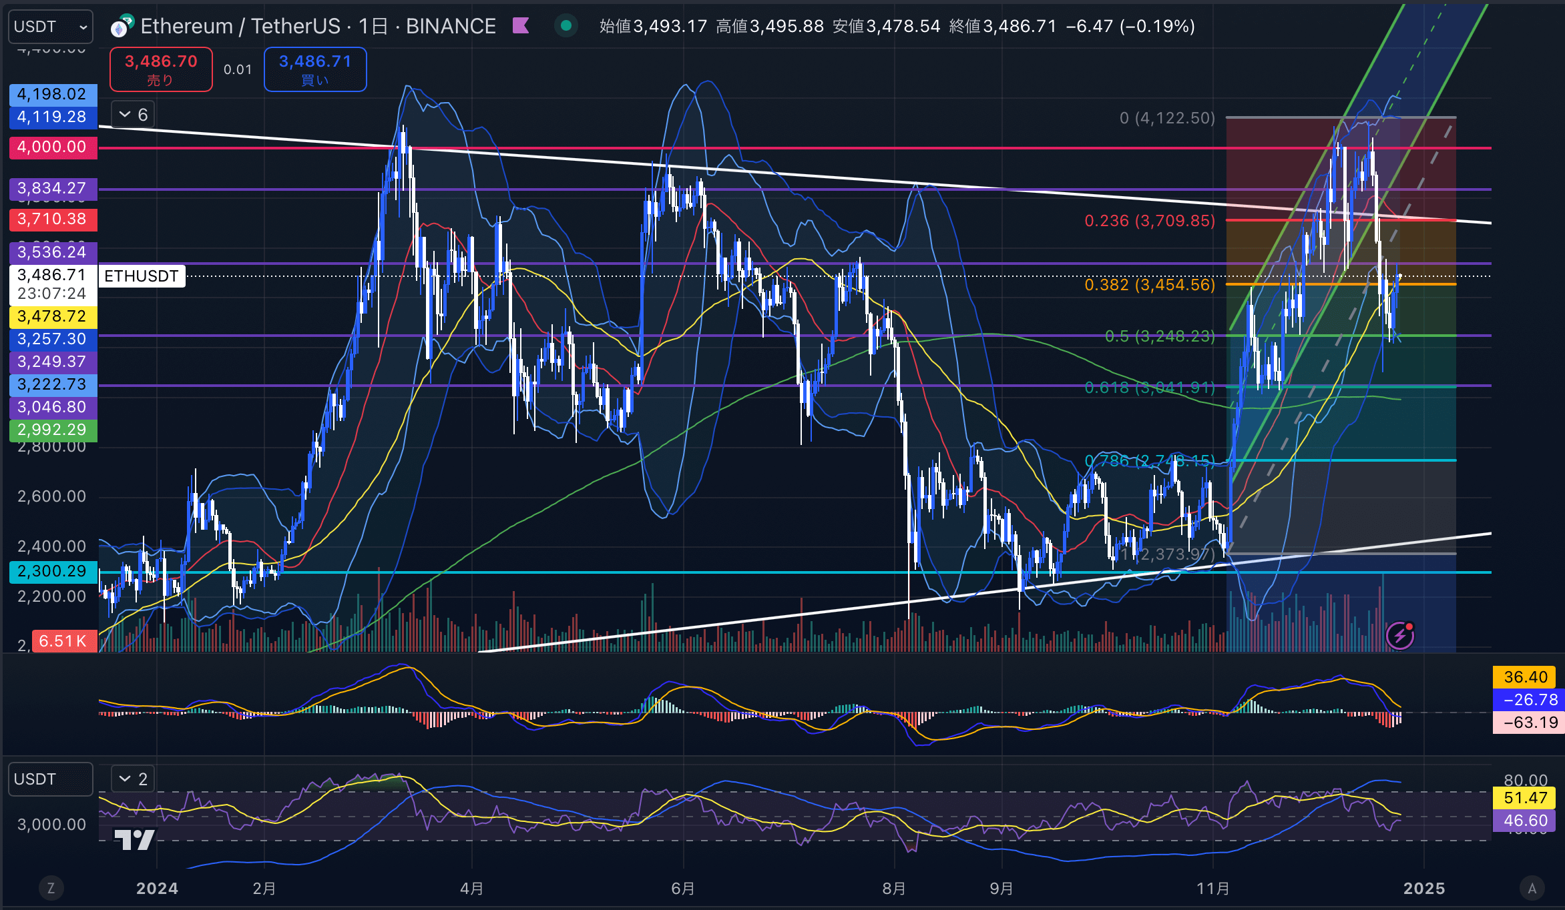Click the cyan 2,300.29 price label

tap(53, 571)
